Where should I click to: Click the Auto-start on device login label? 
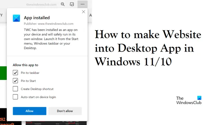38,97
